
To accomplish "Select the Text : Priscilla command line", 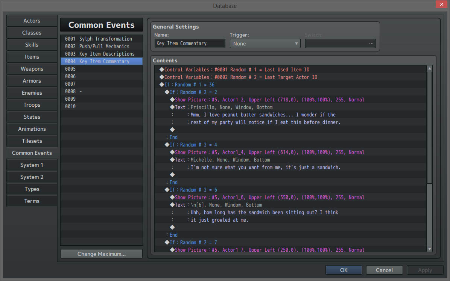I will [x=290, y=107].
